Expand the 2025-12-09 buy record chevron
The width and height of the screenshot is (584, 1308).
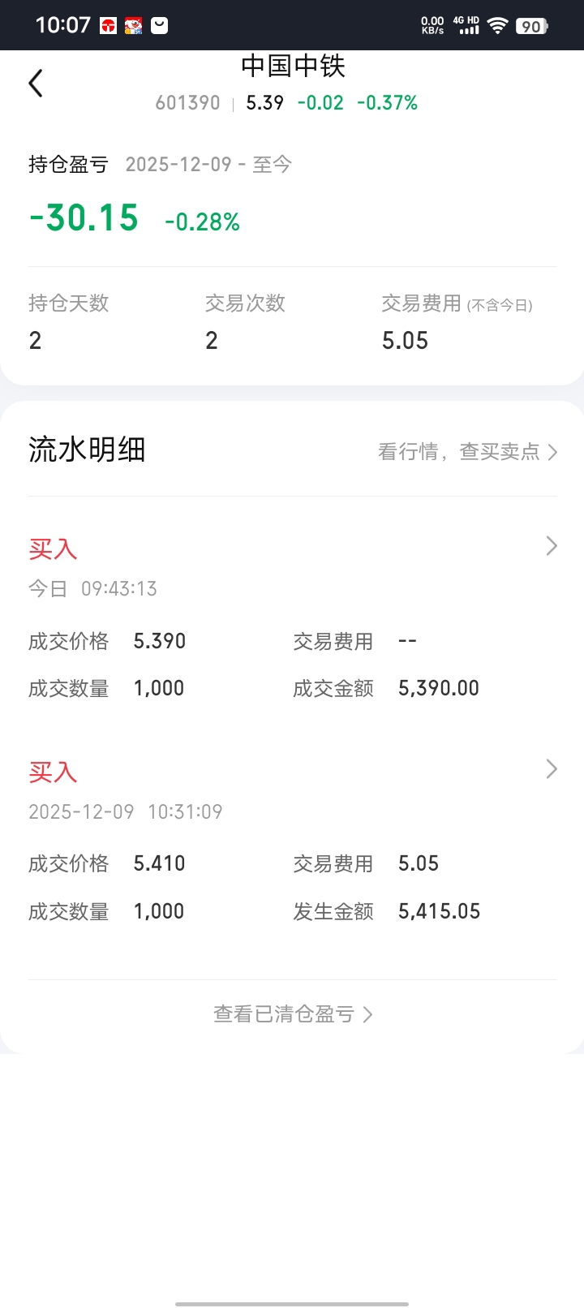click(552, 768)
